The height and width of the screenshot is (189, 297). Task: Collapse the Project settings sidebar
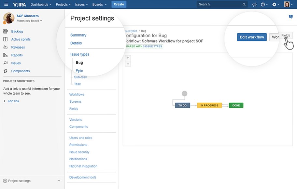coord(59,180)
